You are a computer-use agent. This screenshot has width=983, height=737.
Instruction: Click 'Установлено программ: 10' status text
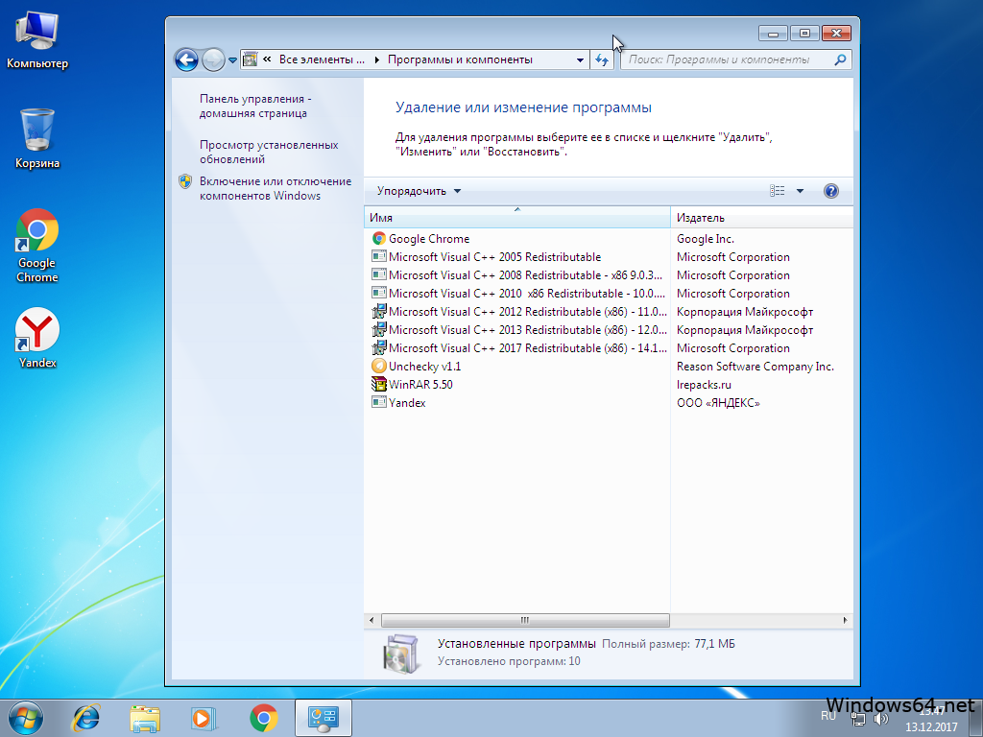(x=509, y=661)
